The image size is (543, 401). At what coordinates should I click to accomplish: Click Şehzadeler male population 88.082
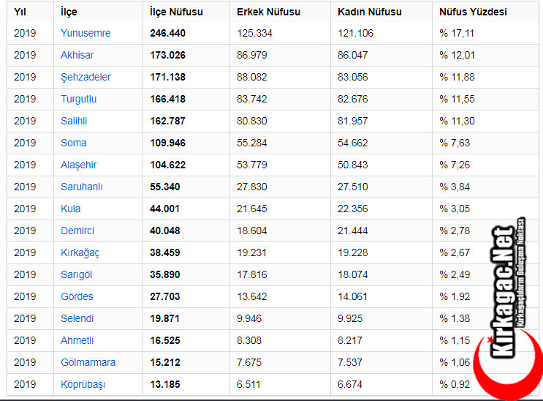(x=251, y=77)
